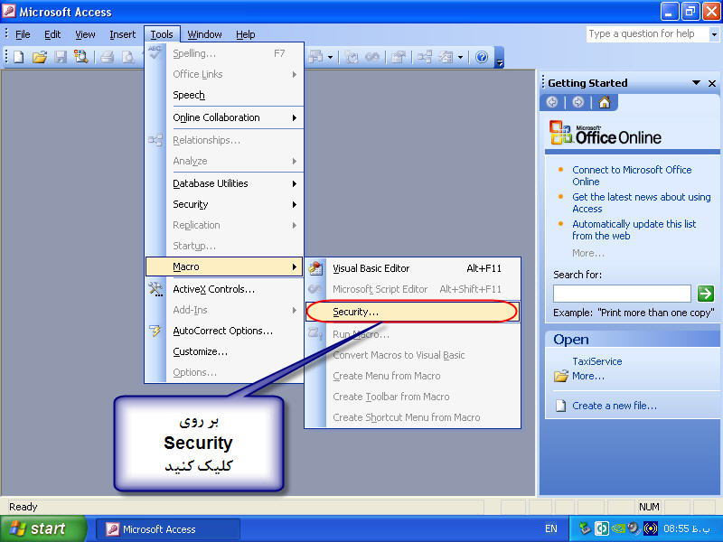
Task: Click the Code toolbar icon left of the link icon
Action: coord(352,57)
